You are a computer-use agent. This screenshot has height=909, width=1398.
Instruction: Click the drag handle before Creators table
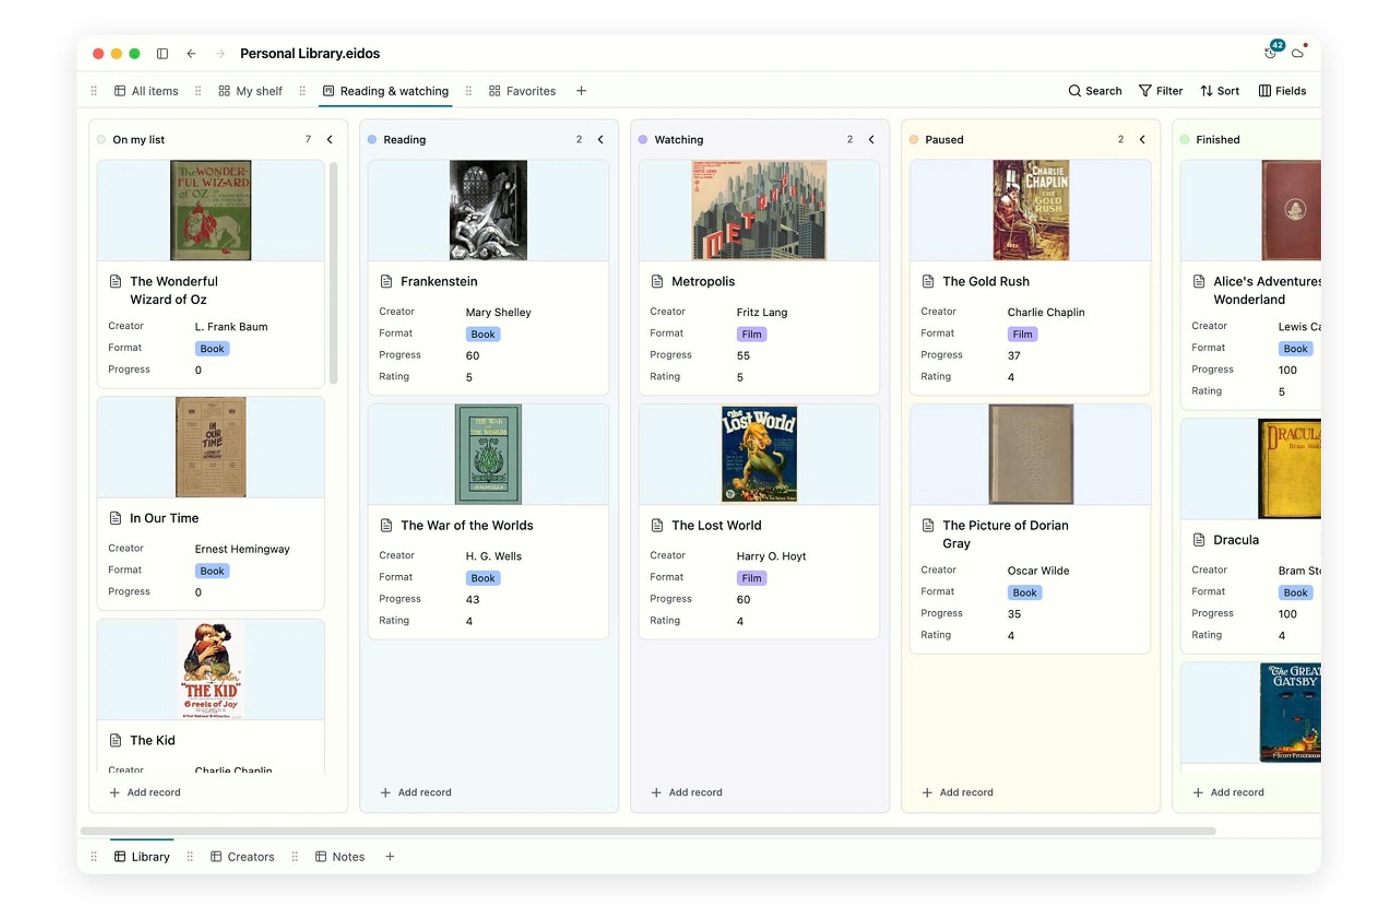[189, 856]
